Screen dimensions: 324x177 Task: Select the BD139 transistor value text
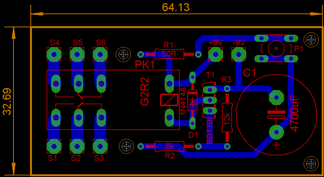click(x=210, y=131)
